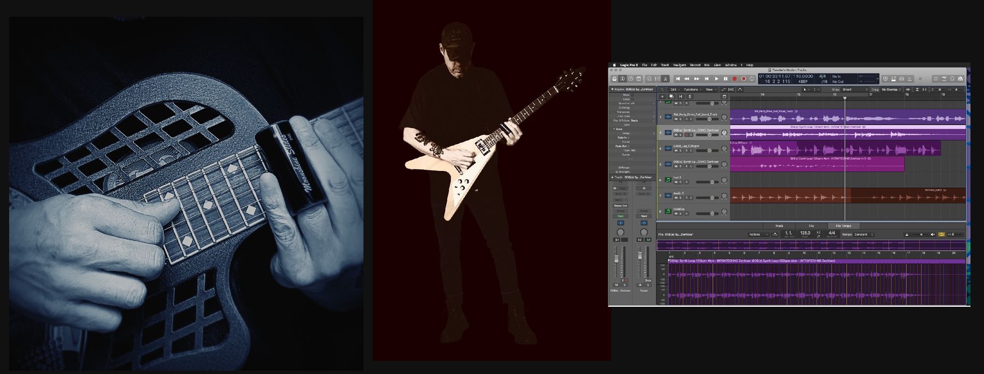Expand the Track inspector disclosure triangle
This screenshot has width=984, height=374.
[x=612, y=177]
